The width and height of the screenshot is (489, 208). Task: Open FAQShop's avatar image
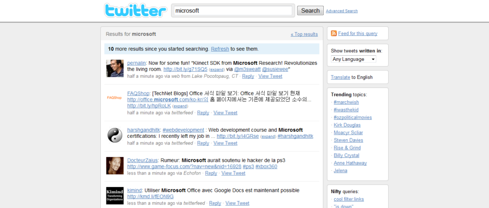tap(115, 97)
